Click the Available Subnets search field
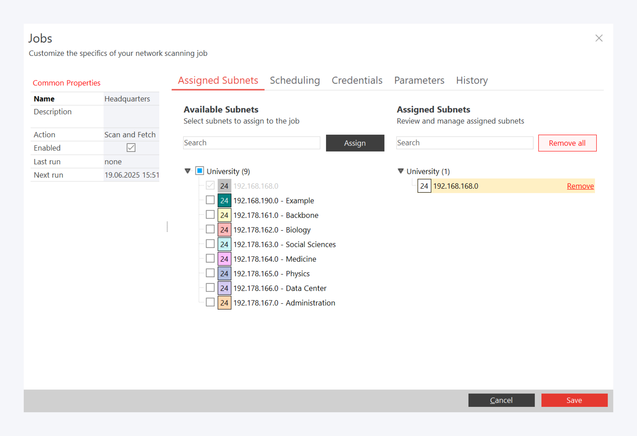 [251, 143]
